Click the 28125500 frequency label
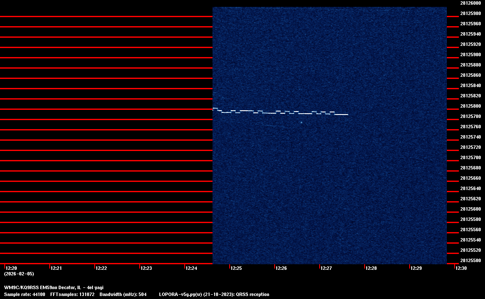The image size is (485, 299). [470, 260]
